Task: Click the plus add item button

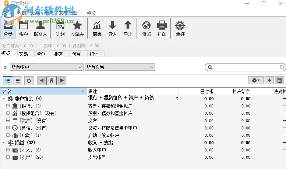Action: (x=269, y=80)
